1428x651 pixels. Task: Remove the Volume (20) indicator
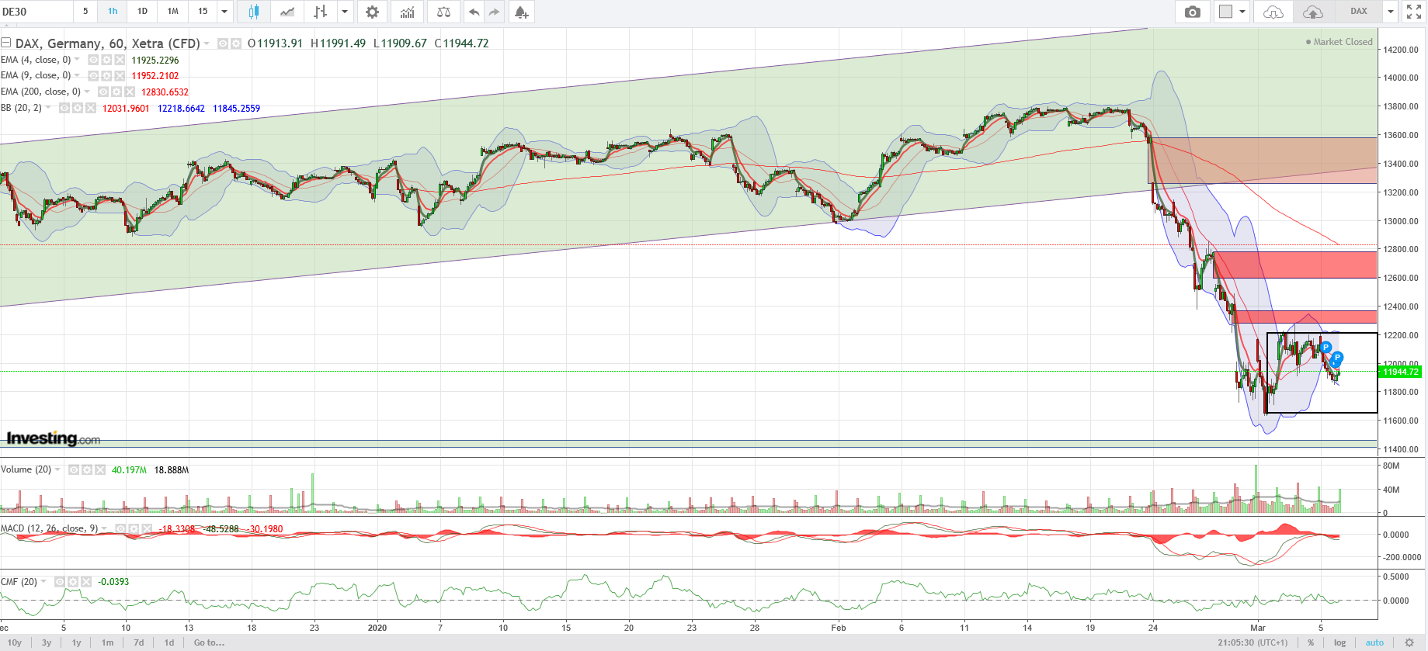(x=99, y=469)
